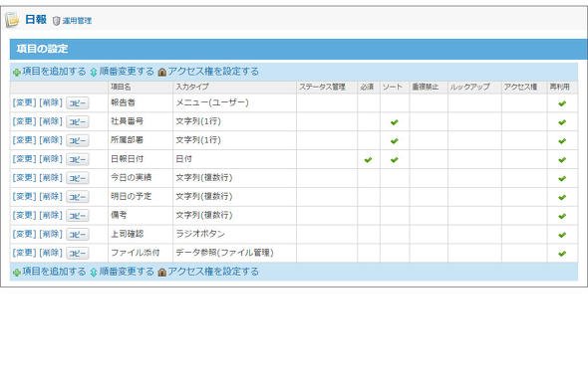588x381 pixels.
Task: Click top 項目を追加する link
Action: click(54, 72)
